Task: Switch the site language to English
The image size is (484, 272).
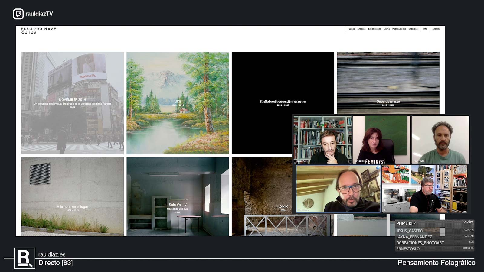Action: [x=436, y=29]
